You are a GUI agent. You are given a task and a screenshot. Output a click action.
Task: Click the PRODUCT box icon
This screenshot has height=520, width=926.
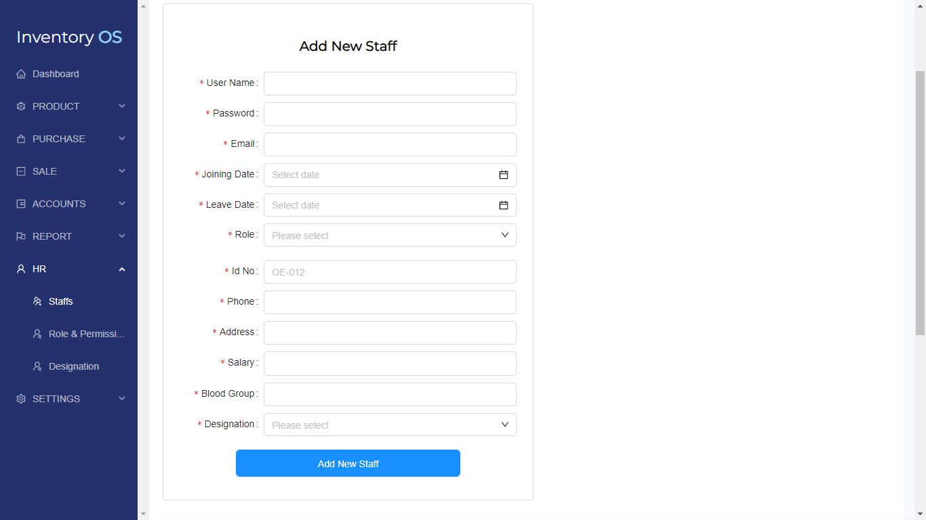tap(21, 106)
